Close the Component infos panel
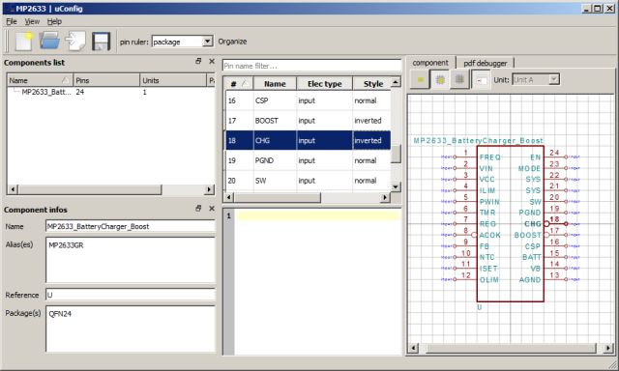The image size is (619, 371). [x=212, y=208]
